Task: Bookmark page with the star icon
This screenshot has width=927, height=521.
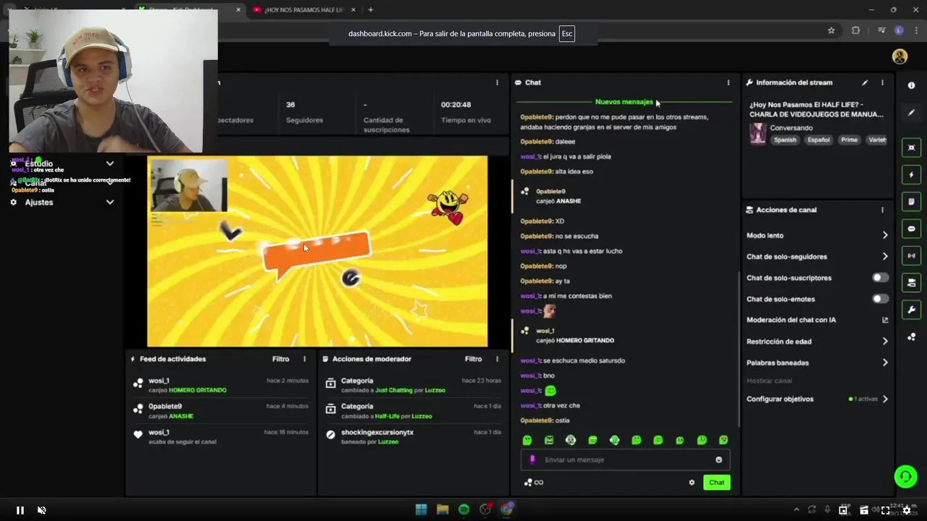Action: point(831,30)
